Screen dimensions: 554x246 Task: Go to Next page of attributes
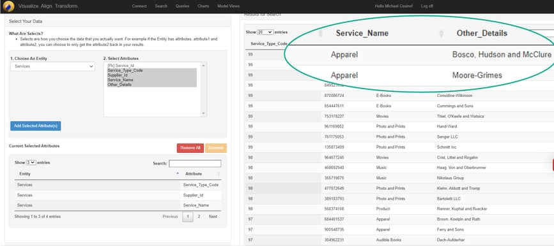click(213, 217)
